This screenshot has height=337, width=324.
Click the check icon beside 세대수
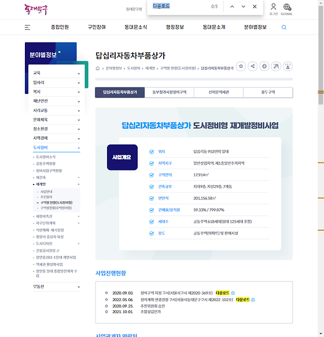tap(152, 222)
